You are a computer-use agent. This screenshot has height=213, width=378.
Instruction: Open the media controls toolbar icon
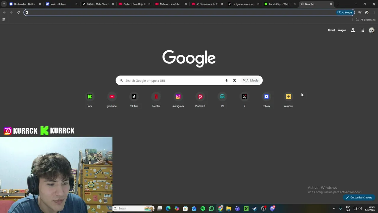pos(360,12)
